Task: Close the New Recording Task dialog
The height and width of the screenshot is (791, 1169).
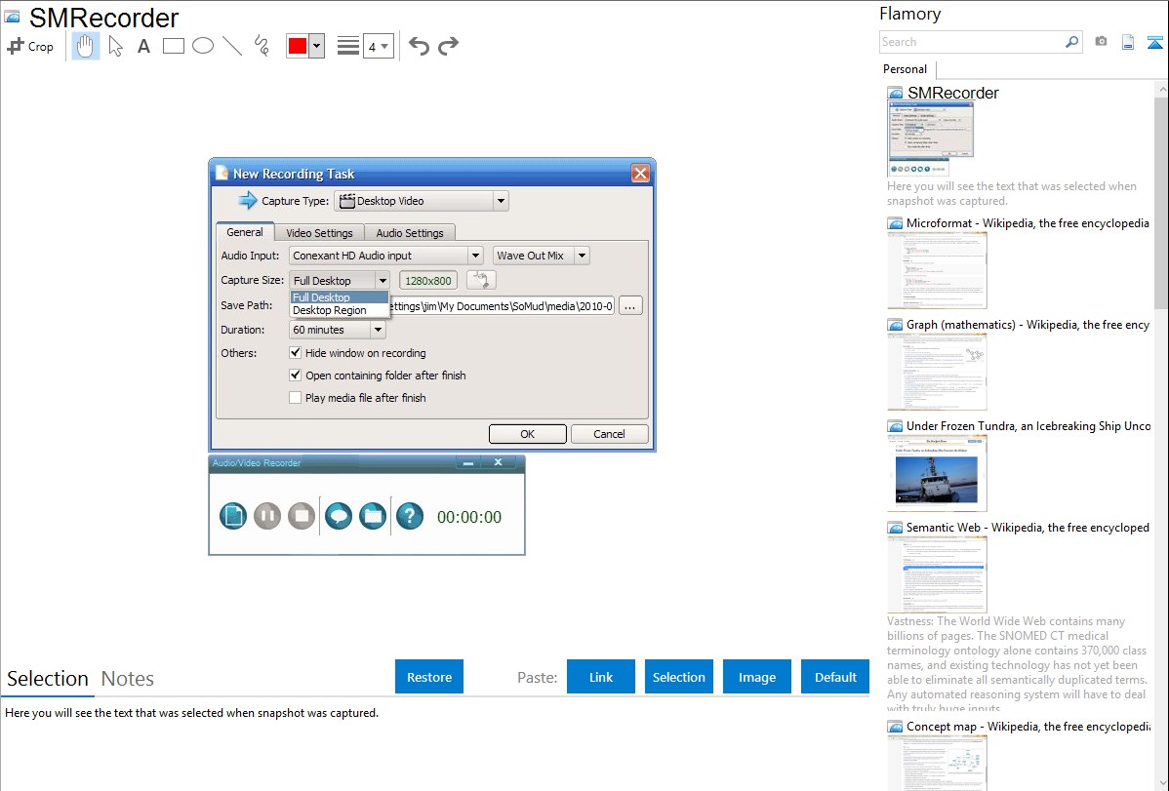Action: [640, 174]
